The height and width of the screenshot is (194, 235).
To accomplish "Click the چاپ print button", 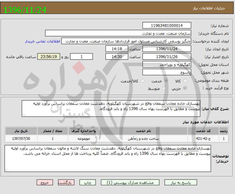I will pos(88,182).
